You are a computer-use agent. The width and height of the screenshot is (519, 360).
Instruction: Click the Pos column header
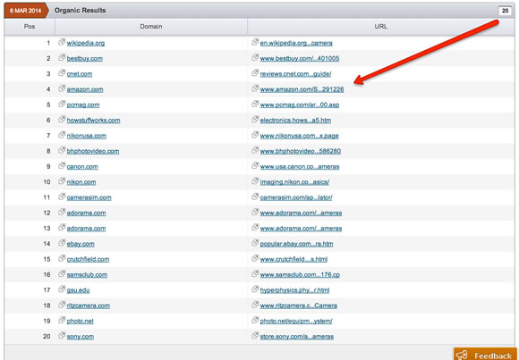tap(30, 27)
